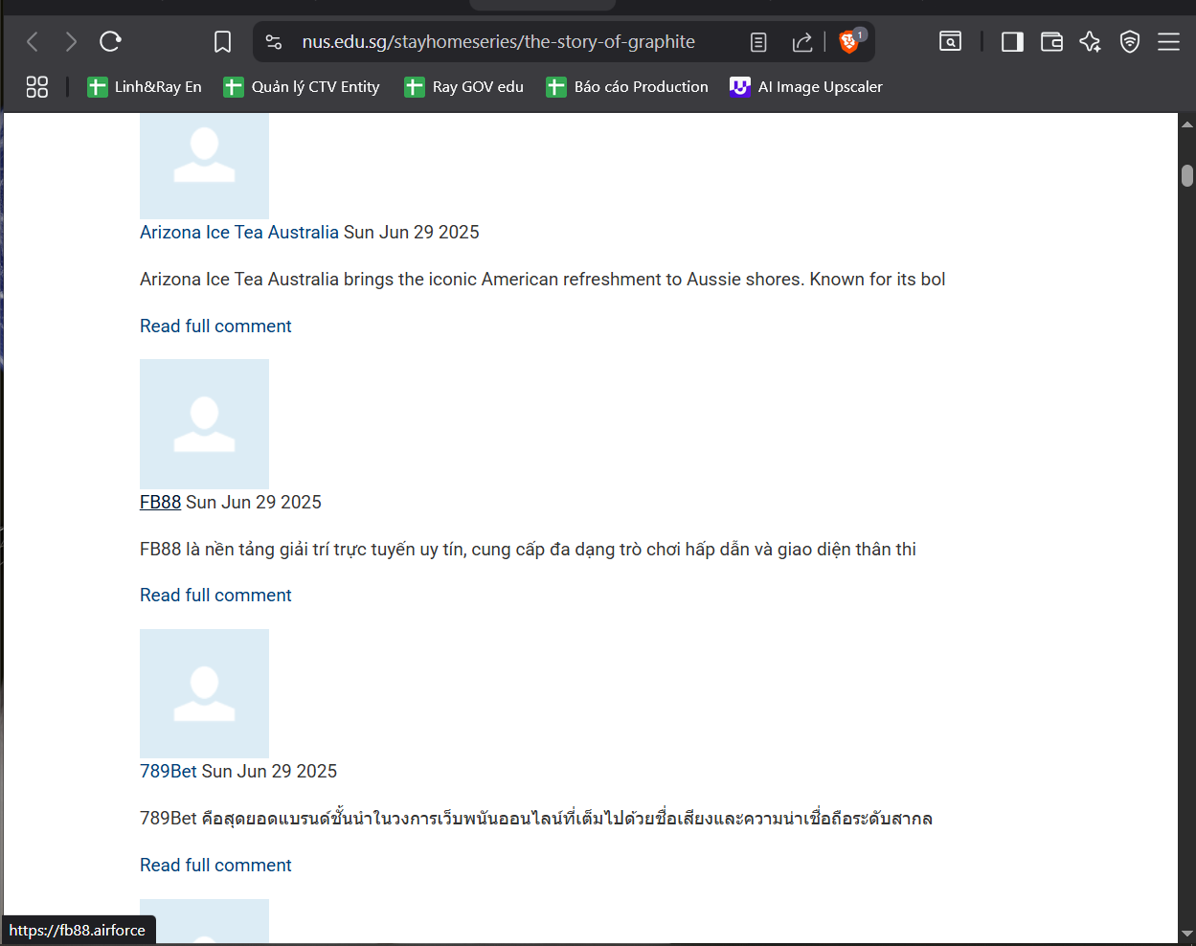The image size is (1196, 946).
Task: Open the Brave Wallet icon
Action: pyautogui.click(x=1051, y=41)
